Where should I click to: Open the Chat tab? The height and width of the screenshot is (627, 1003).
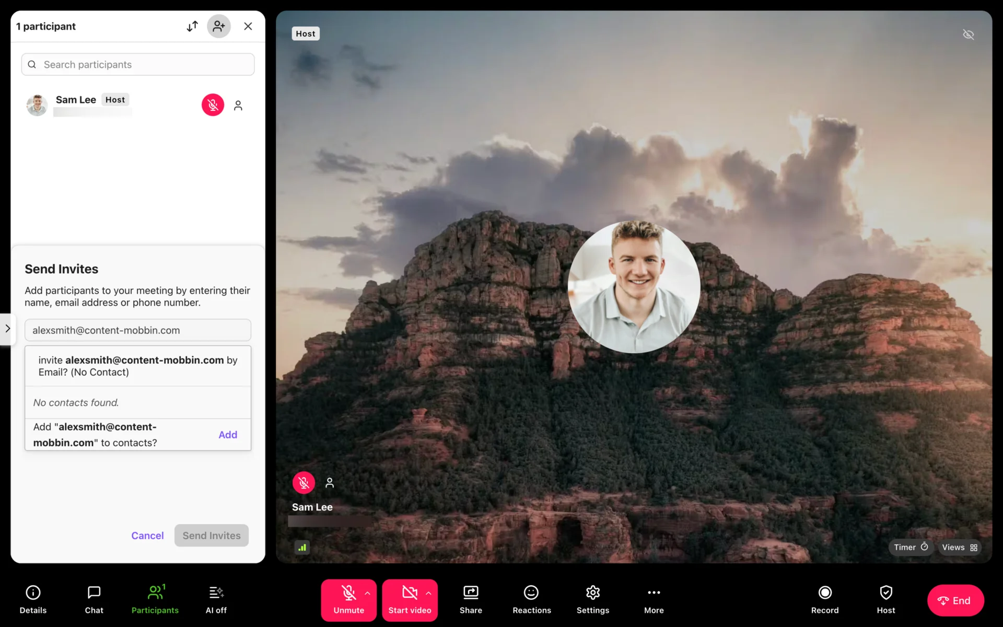coord(94,599)
